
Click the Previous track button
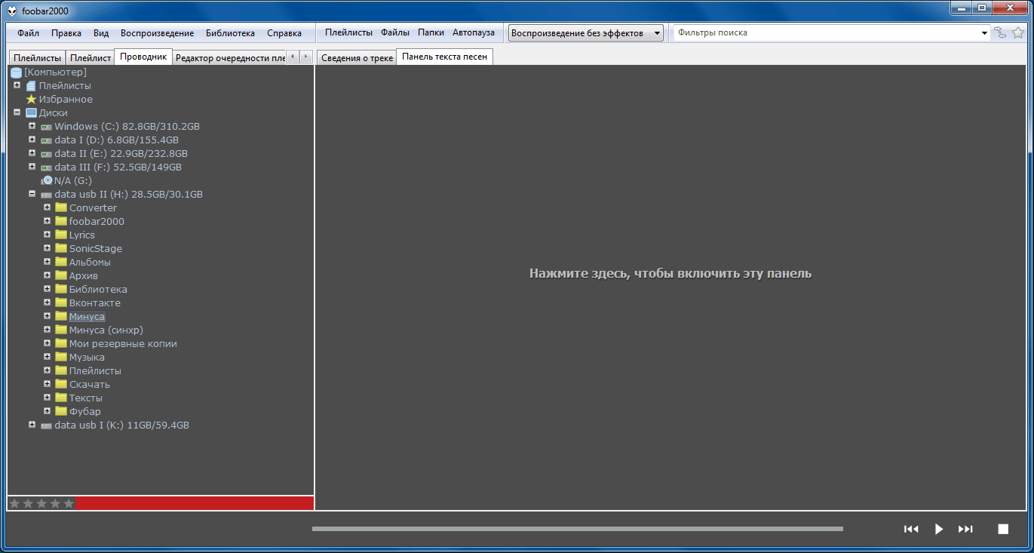tap(911, 529)
